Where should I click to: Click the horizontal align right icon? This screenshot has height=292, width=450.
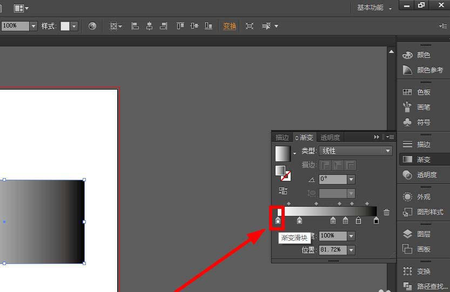pyautogui.click(x=164, y=26)
